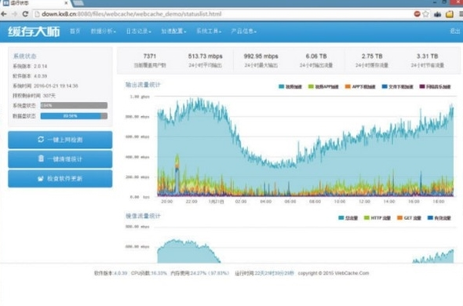Open the 产品信息 nav menu
The width and height of the screenshot is (463, 306).
(x=243, y=31)
